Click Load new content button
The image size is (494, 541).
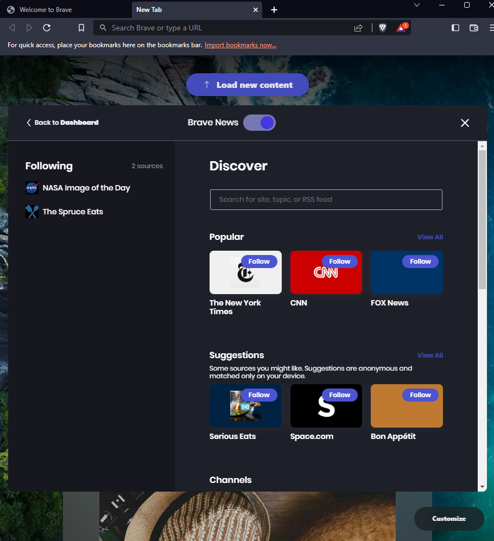pyautogui.click(x=248, y=85)
